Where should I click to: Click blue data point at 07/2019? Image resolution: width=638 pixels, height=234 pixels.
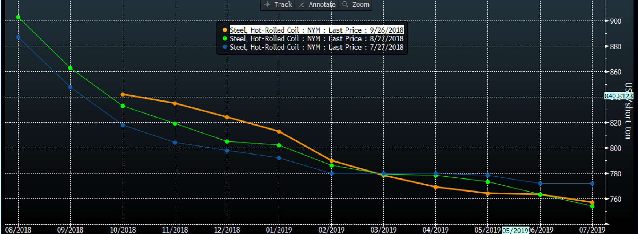592,184
